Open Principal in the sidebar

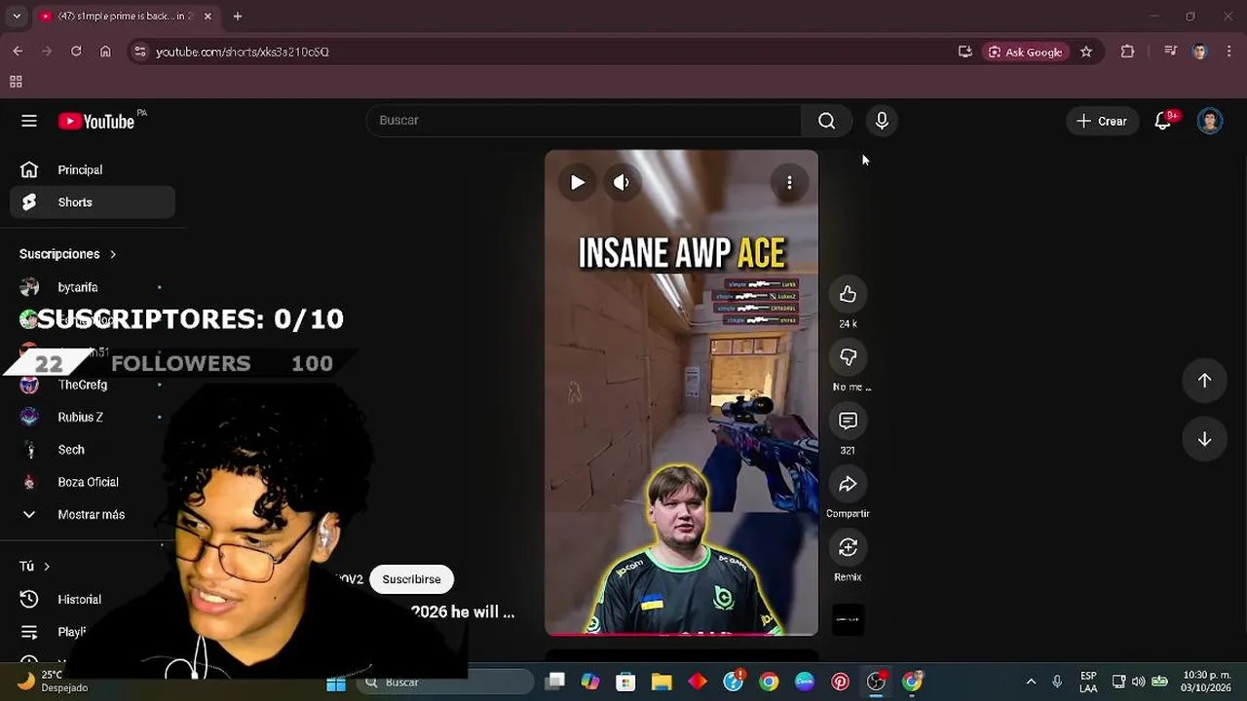tap(93, 169)
